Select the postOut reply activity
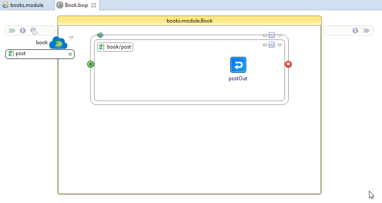Screen dimensions: 382x203 pyautogui.click(x=238, y=65)
